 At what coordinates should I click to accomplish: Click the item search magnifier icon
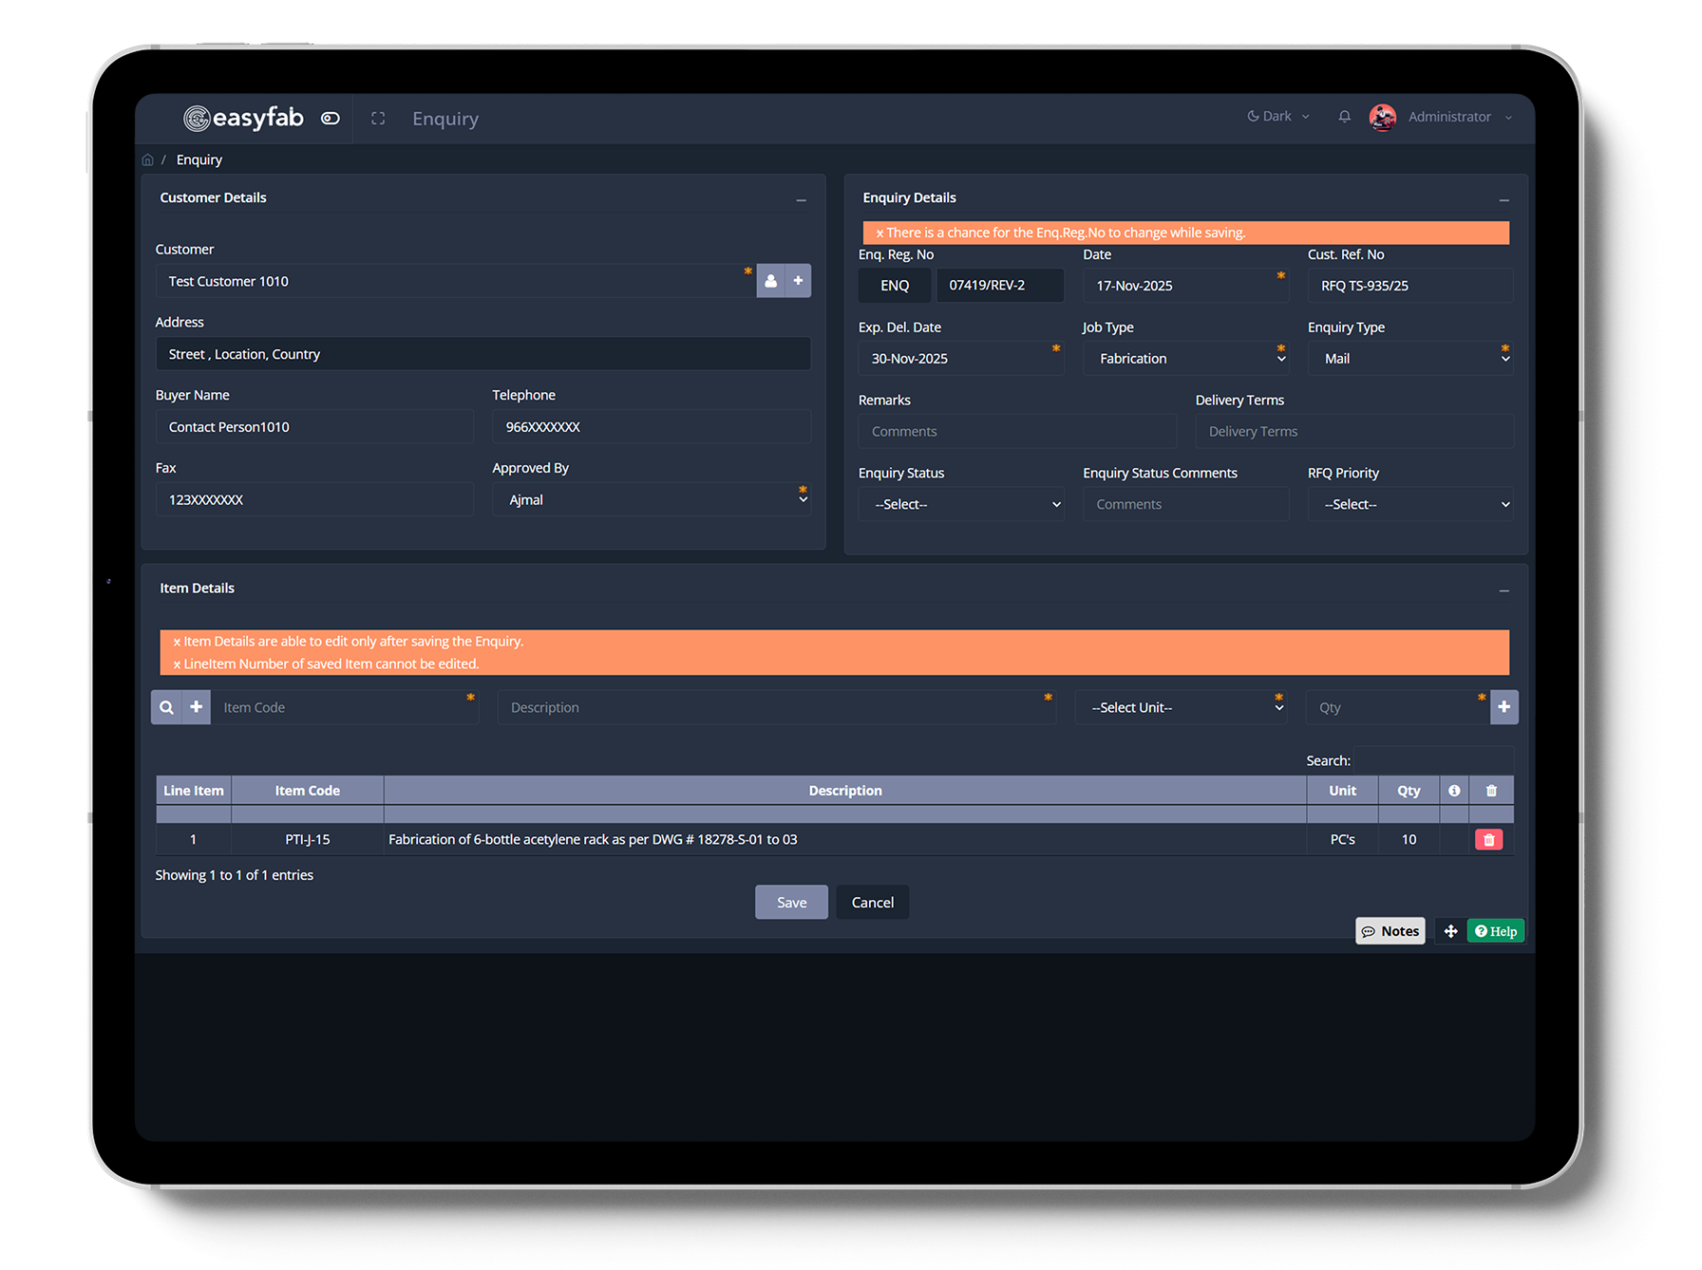click(x=166, y=707)
